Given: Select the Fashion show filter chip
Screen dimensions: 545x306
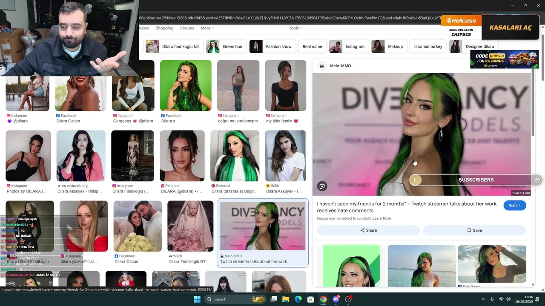Looking at the screenshot, I should click(x=272, y=46).
